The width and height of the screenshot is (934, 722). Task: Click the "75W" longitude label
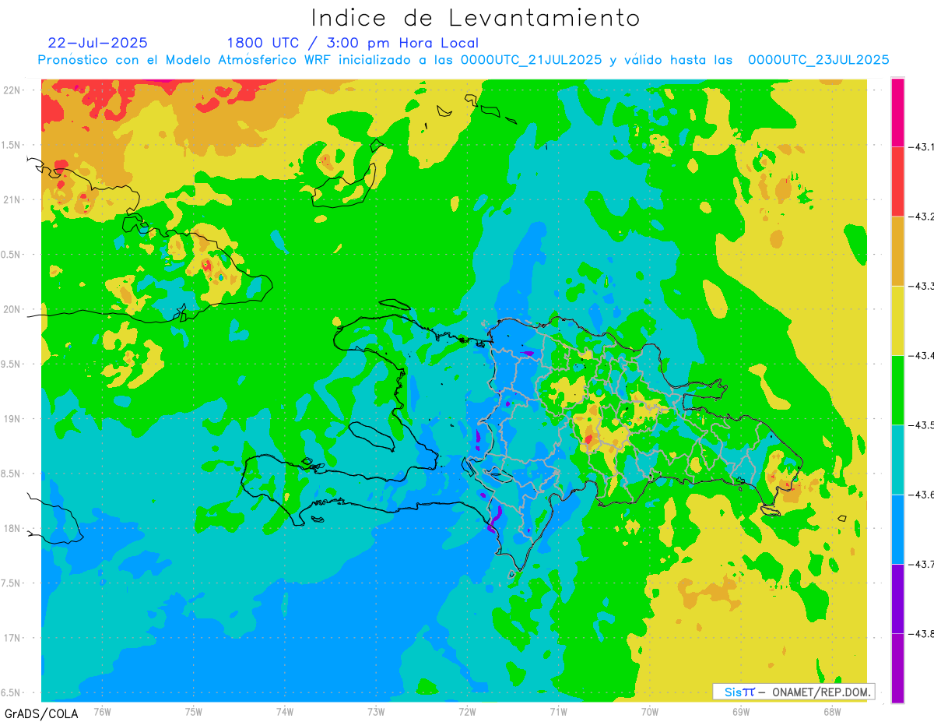(x=194, y=710)
